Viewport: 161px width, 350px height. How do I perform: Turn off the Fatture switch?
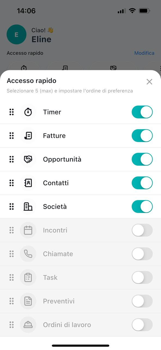coord(142,136)
